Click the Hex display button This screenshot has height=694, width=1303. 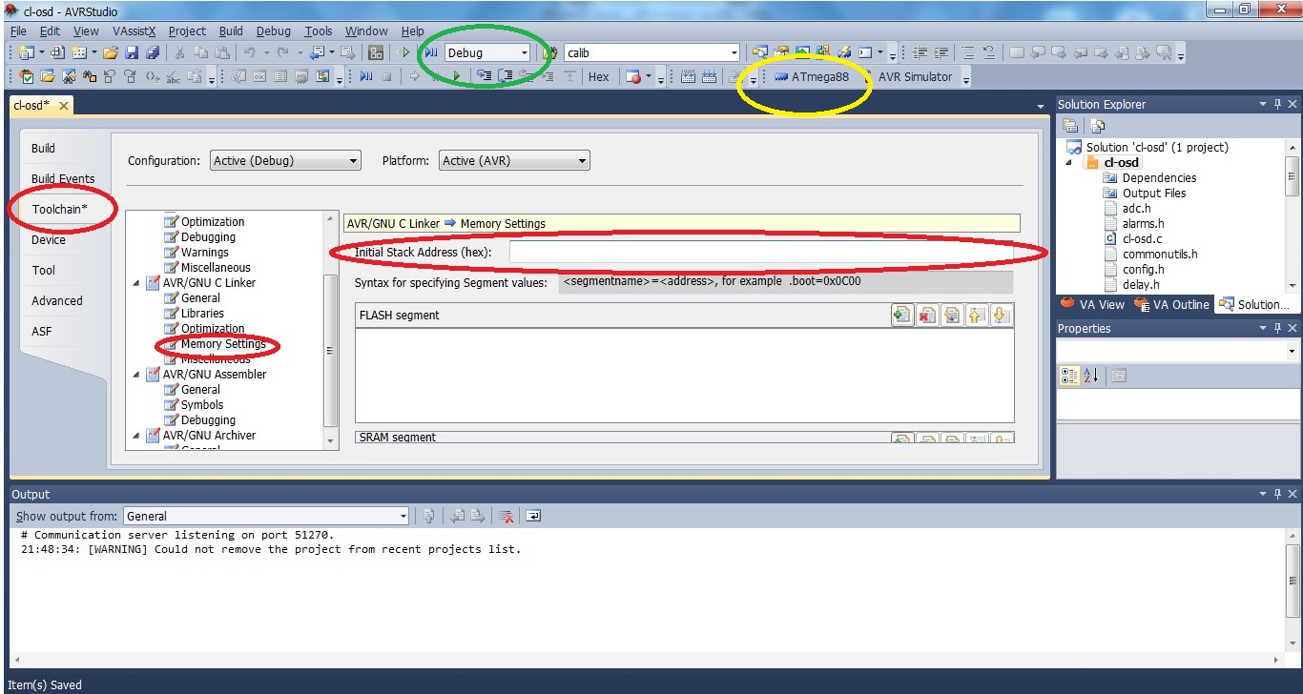pos(598,76)
